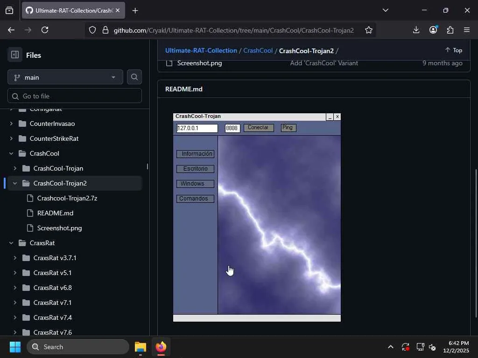Open File Explorer from the taskbar
This screenshot has height=358, width=478.
[141, 347]
